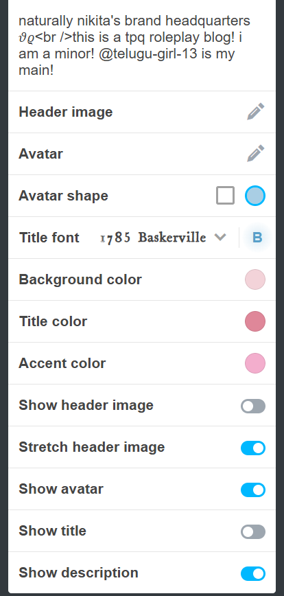Enable the Show header image toggle
The height and width of the screenshot is (596, 284).
click(x=253, y=406)
